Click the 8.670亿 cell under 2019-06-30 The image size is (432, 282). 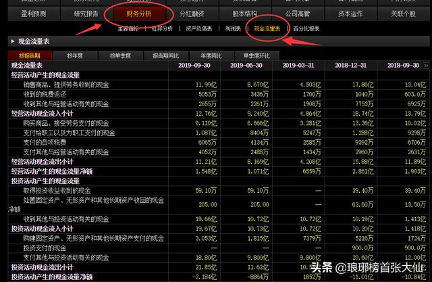pyautogui.click(x=258, y=85)
